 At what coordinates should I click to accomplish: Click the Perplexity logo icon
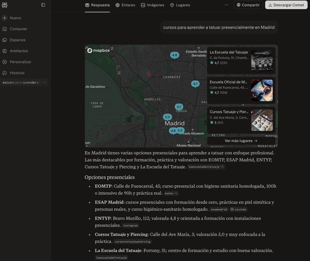5,5
